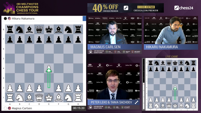This screenshot has height=113, width=201.
Task: Select the black bishop on c8
Action: coord(29,29)
